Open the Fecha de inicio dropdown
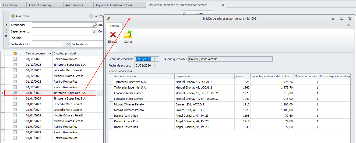Screen dimensions: 356x143 click(x=64, y=44)
